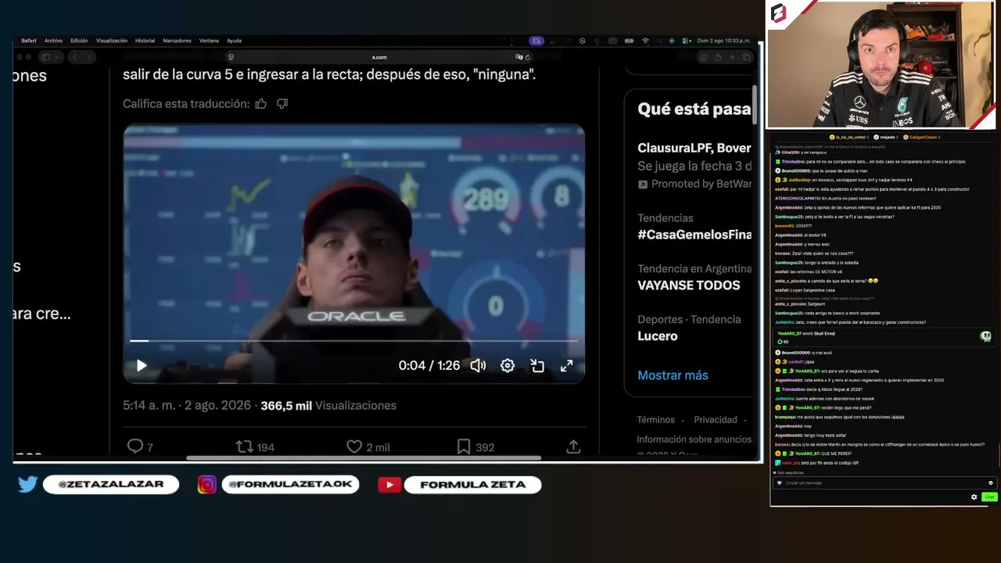Viewport: 1001px width, 563px height.
Task: Open the Ayuda menu
Action: [234, 41]
